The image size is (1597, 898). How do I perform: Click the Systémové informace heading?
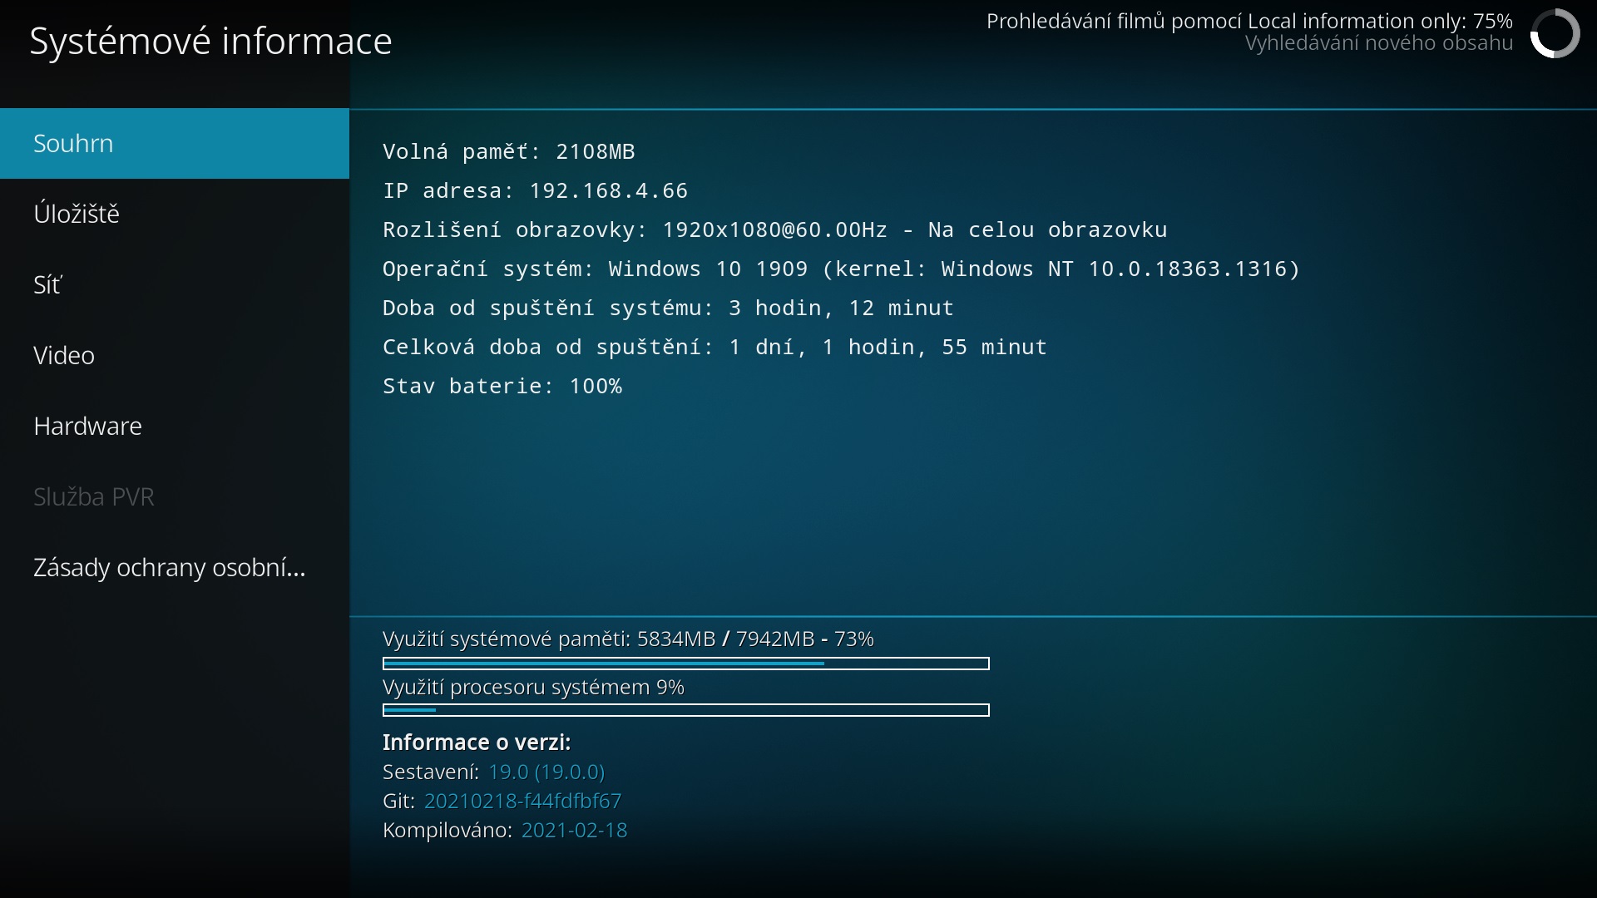coord(210,41)
